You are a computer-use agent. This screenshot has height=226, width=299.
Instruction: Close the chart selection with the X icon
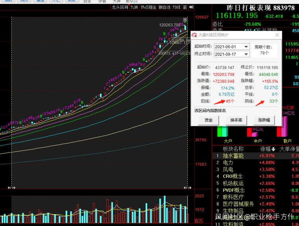click(x=185, y=20)
